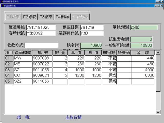Click the 單價 column header
This screenshot has width=164, height=123.
pyautogui.click(x=76, y=53)
